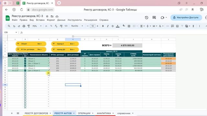Screen dimensions: 207x116
Task: Go back in the browser
Action: tap(6, 10)
